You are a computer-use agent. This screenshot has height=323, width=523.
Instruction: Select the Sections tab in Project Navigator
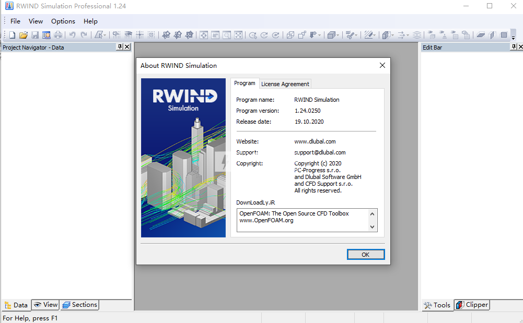pyautogui.click(x=80, y=305)
